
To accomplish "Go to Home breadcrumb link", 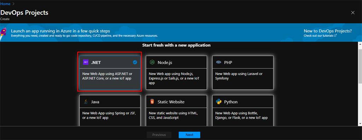I will point(5,4).
